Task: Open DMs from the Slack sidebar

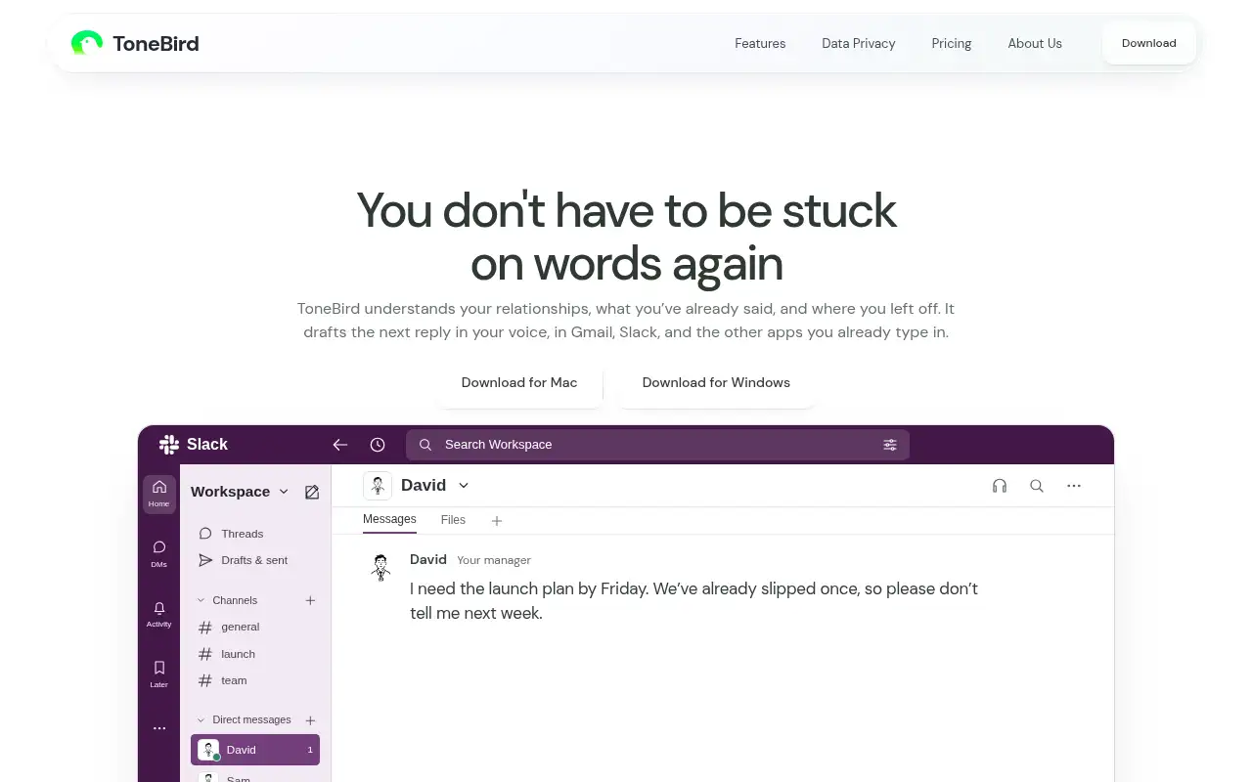Action: click(x=159, y=554)
